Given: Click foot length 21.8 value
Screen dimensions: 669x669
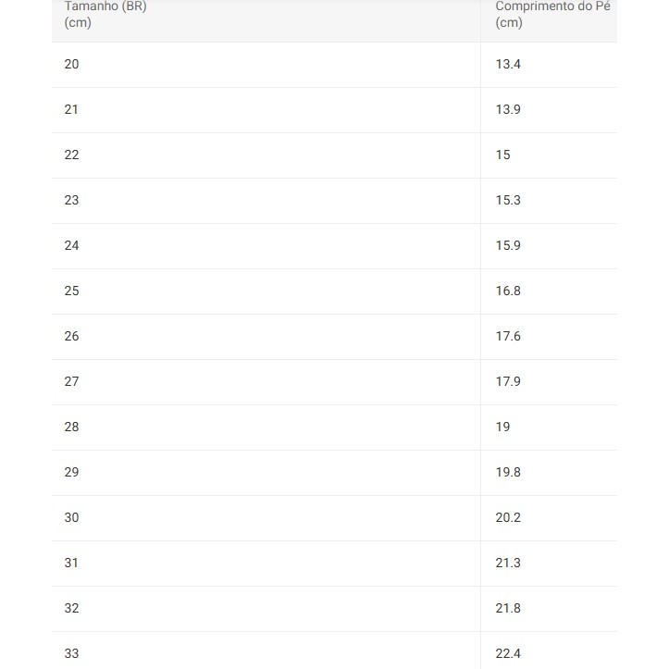Looking at the screenshot, I should 508,608.
